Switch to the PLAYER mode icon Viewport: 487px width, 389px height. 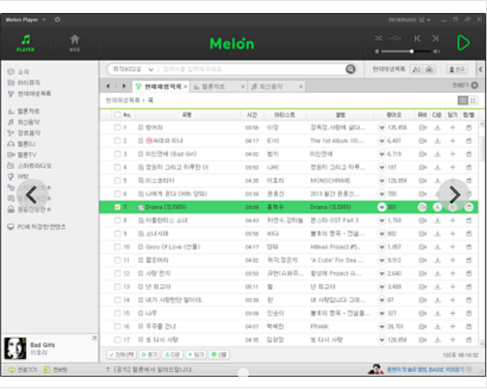point(25,43)
